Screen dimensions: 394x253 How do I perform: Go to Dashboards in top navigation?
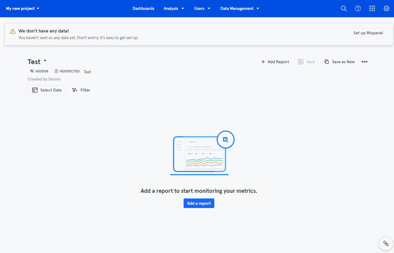[x=143, y=9]
